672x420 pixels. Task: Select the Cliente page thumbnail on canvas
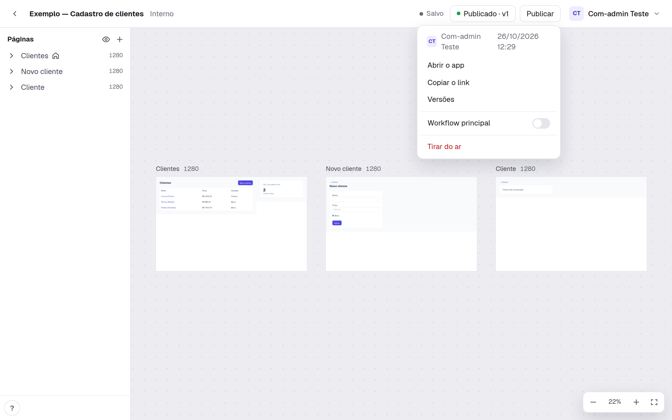click(571, 224)
